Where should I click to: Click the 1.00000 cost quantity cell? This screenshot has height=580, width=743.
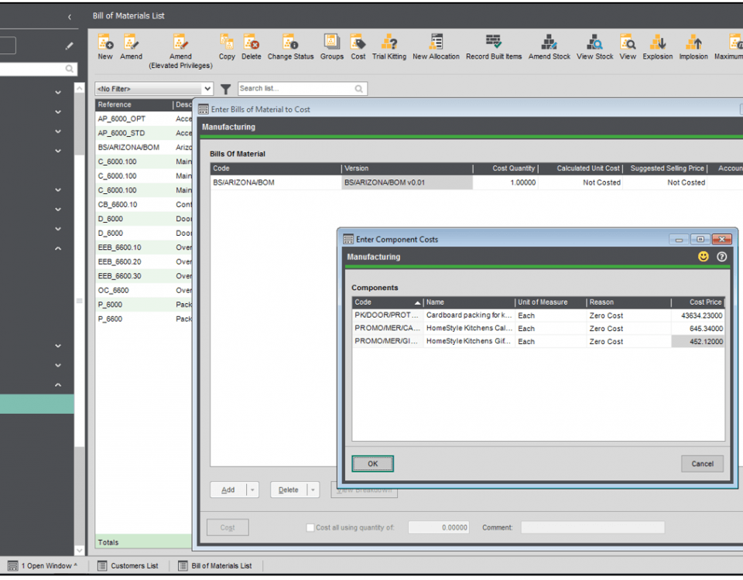(505, 183)
